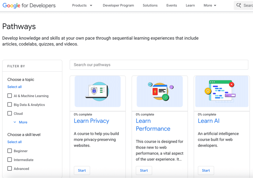Image resolution: width=253 pixels, height=178 pixels.
Task: Select the Beginner skill level checkbox
Action: click(10, 151)
